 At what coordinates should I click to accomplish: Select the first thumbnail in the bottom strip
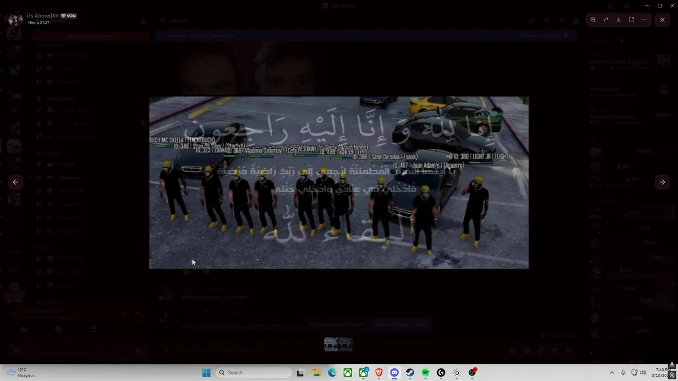(331, 344)
